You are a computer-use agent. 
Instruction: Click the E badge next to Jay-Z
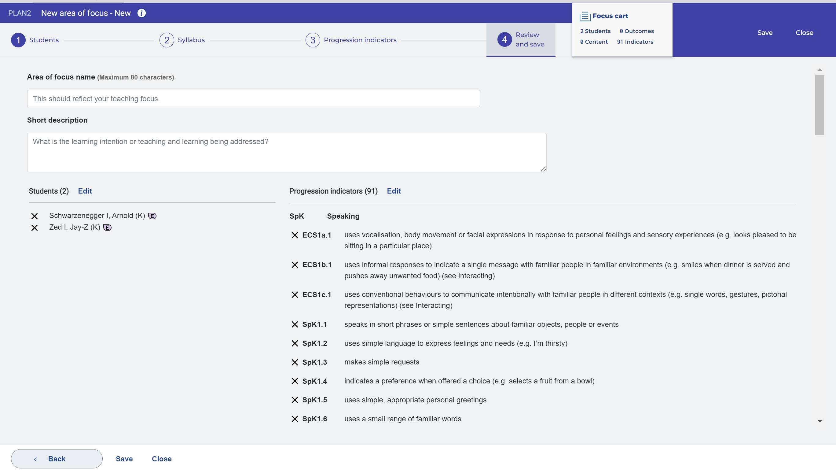point(108,228)
